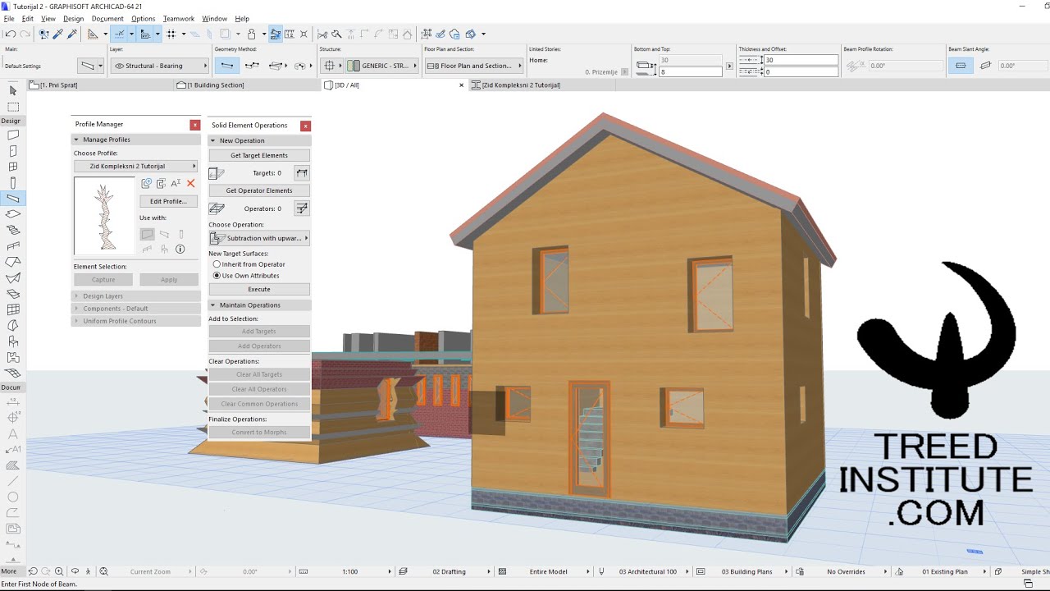Toggle Use with Beam button
The height and width of the screenshot is (591, 1050).
pyautogui.click(x=164, y=234)
